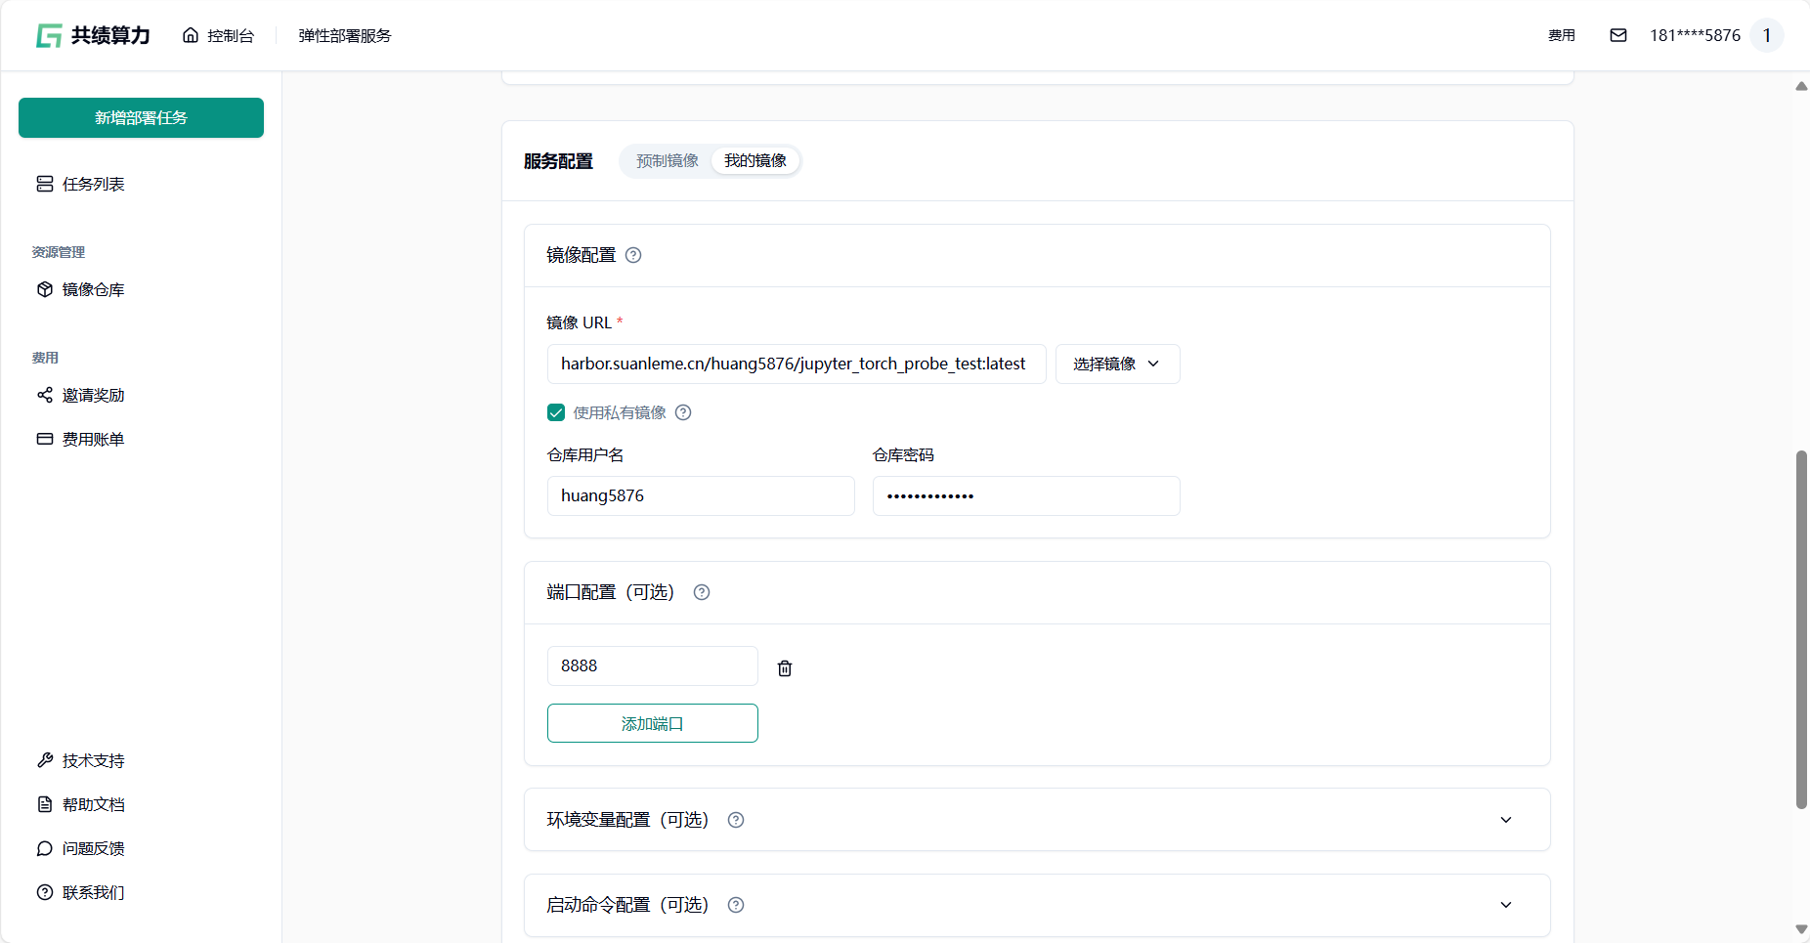Image resolution: width=1810 pixels, height=943 pixels.
Task: Click help icon next to 使用私有镜像
Action: 683,412
